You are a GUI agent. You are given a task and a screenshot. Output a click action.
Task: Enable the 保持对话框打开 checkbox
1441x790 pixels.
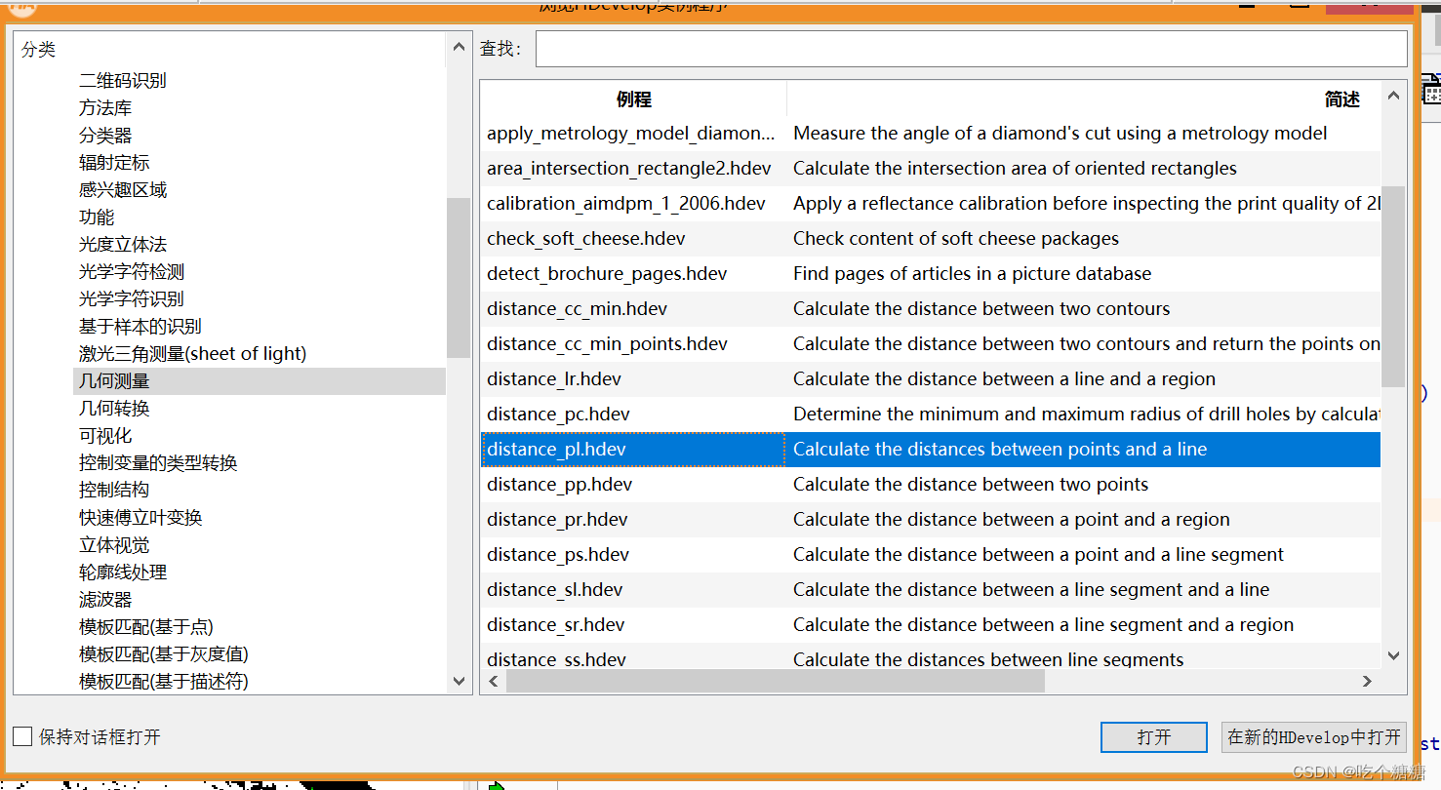tap(22, 736)
